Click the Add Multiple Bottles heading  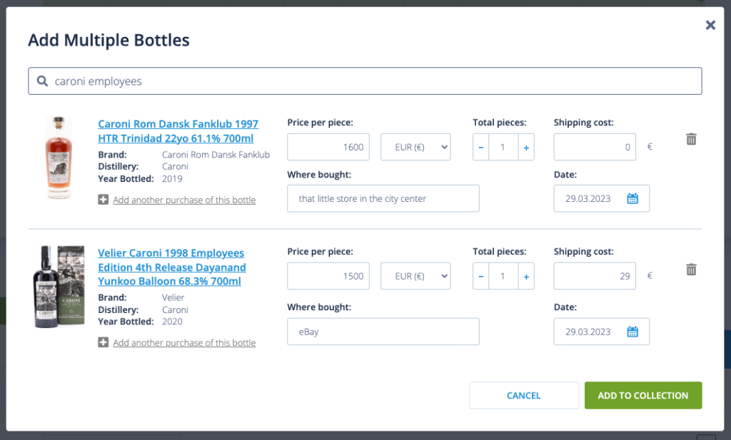[109, 40]
